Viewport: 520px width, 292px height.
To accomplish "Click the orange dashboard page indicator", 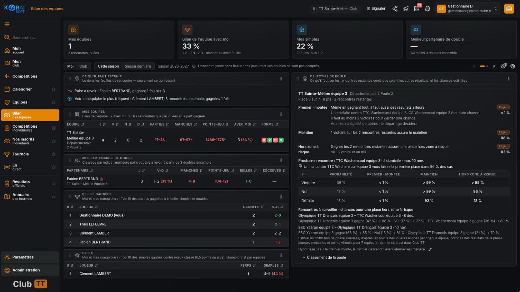I will tap(482, 66).
